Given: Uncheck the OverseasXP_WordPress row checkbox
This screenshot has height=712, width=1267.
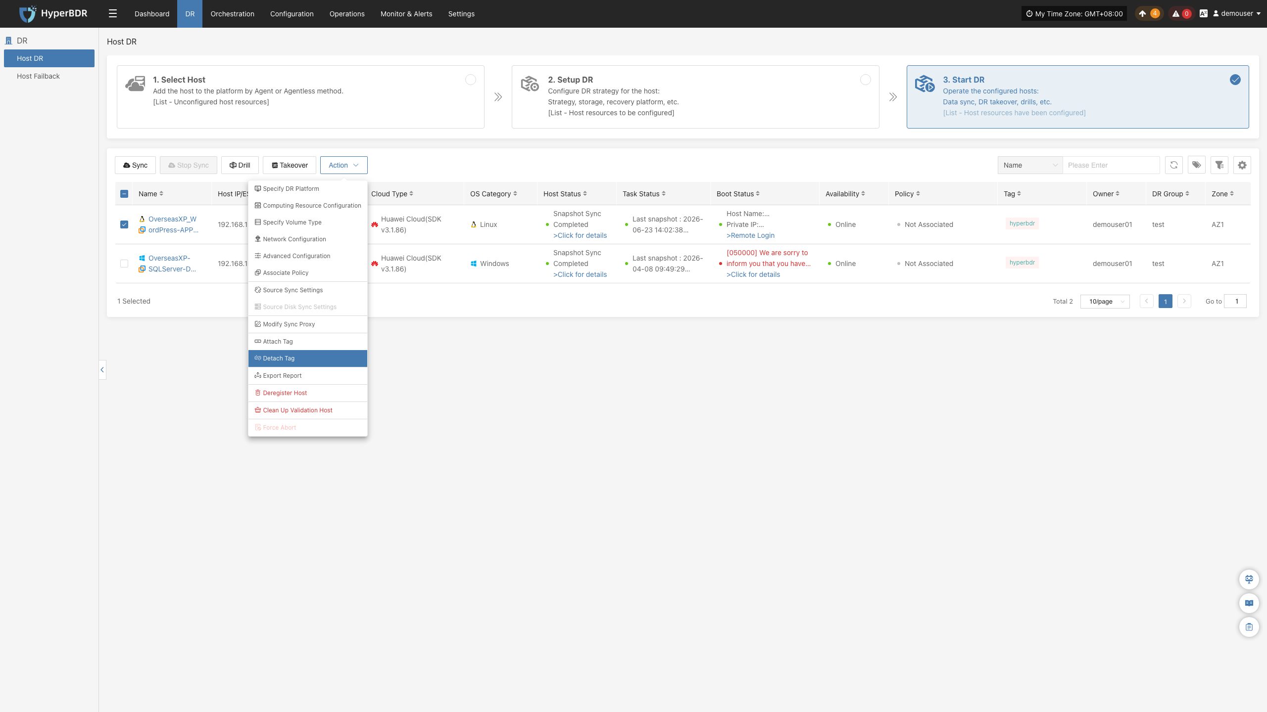Looking at the screenshot, I should click(x=124, y=224).
